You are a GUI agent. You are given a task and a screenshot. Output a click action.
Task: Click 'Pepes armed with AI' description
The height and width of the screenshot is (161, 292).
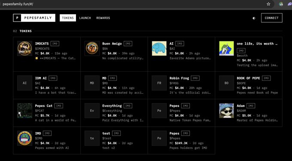52,148
